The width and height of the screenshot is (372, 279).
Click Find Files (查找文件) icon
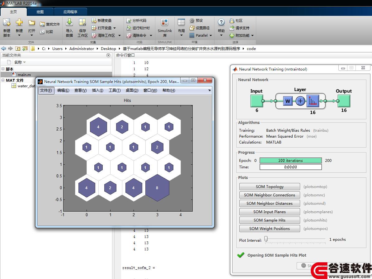[42, 24]
